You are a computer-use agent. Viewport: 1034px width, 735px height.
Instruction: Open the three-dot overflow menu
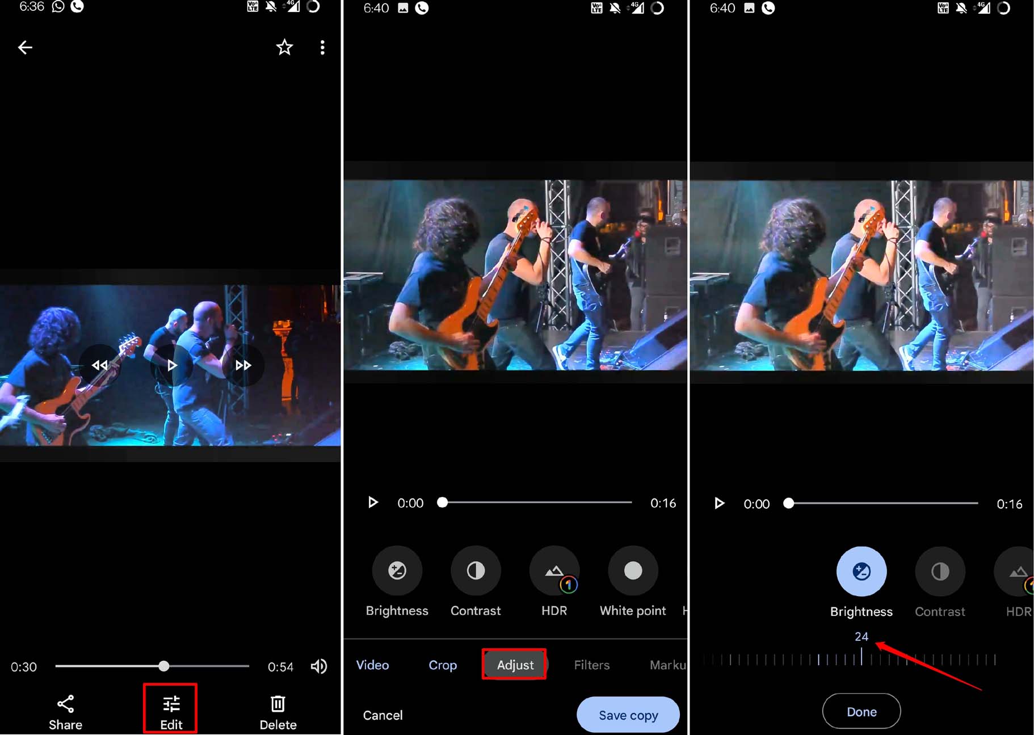tap(322, 47)
